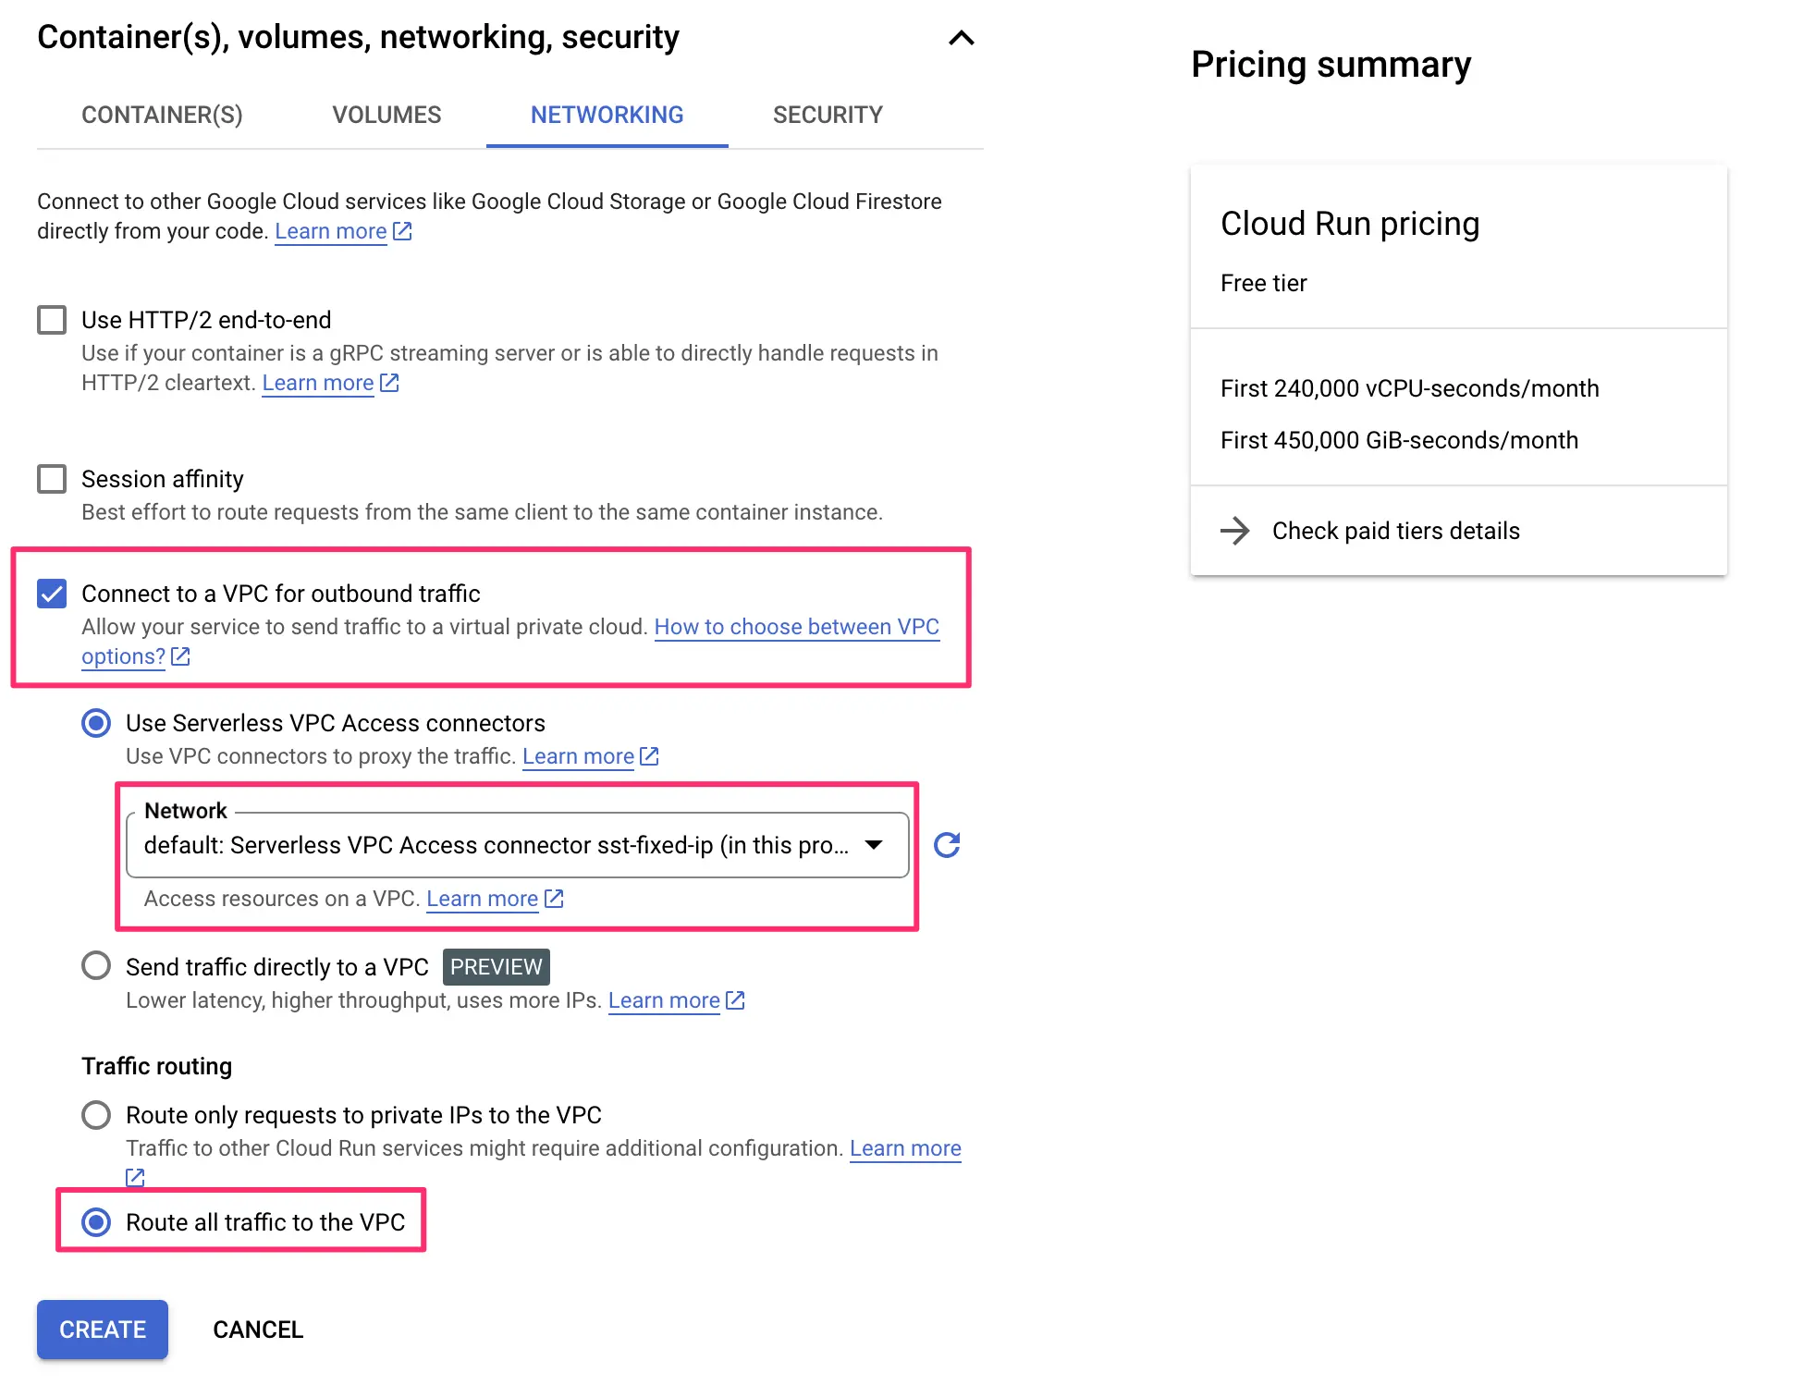Image resolution: width=1803 pixels, height=1385 pixels.
Task: Click the external-link icon after the VPC connectors Learn more
Action: pyautogui.click(x=649, y=756)
